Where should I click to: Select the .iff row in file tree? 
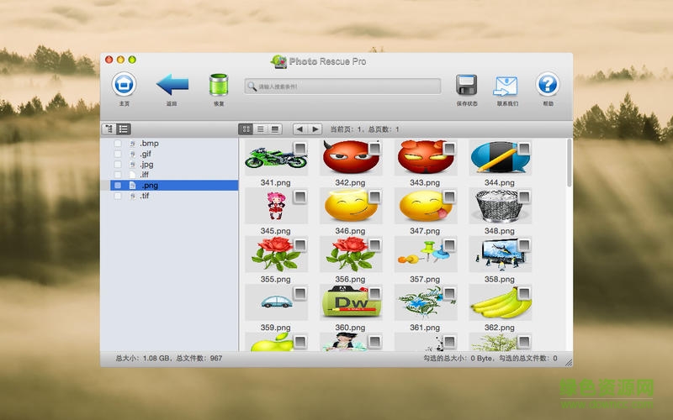(x=169, y=175)
